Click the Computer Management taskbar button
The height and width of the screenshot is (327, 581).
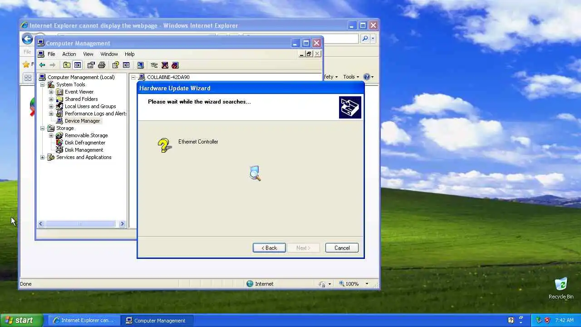pos(157,320)
